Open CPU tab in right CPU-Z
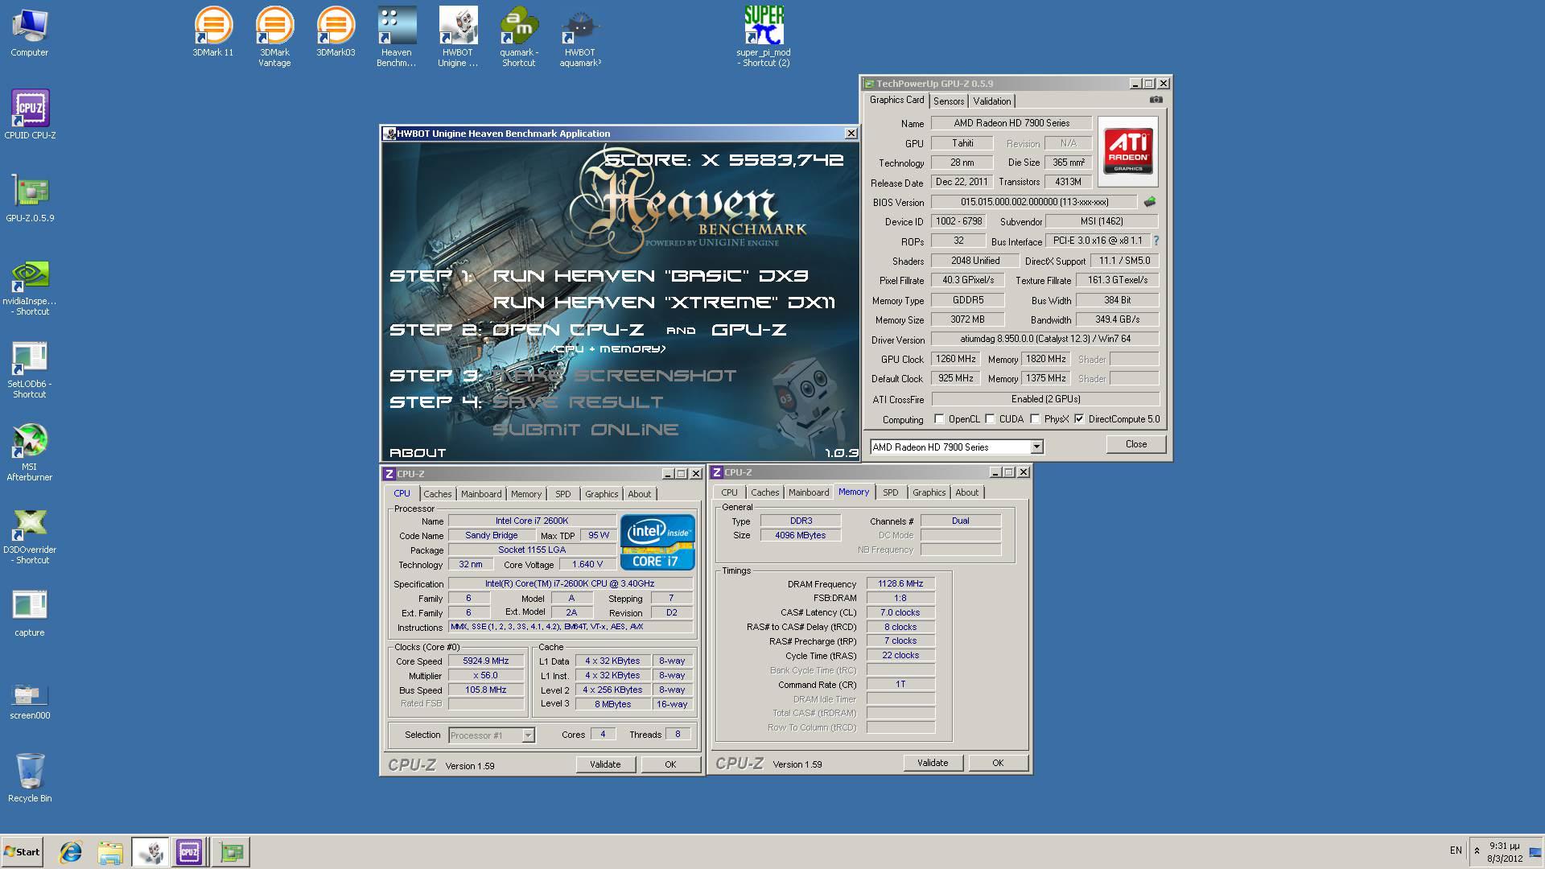The image size is (1545, 869). 729,492
